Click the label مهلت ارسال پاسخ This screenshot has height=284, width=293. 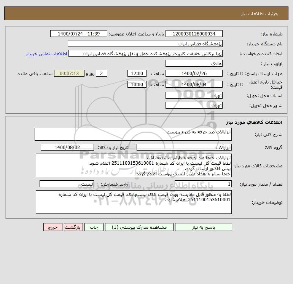click(x=264, y=74)
